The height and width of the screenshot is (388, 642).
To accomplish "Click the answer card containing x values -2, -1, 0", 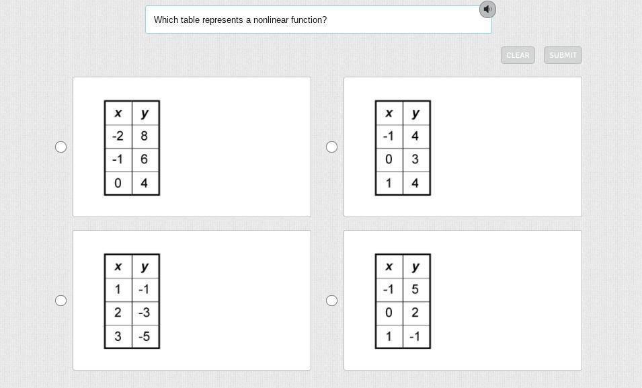I will pyautogui.click(x=192, y=147).
